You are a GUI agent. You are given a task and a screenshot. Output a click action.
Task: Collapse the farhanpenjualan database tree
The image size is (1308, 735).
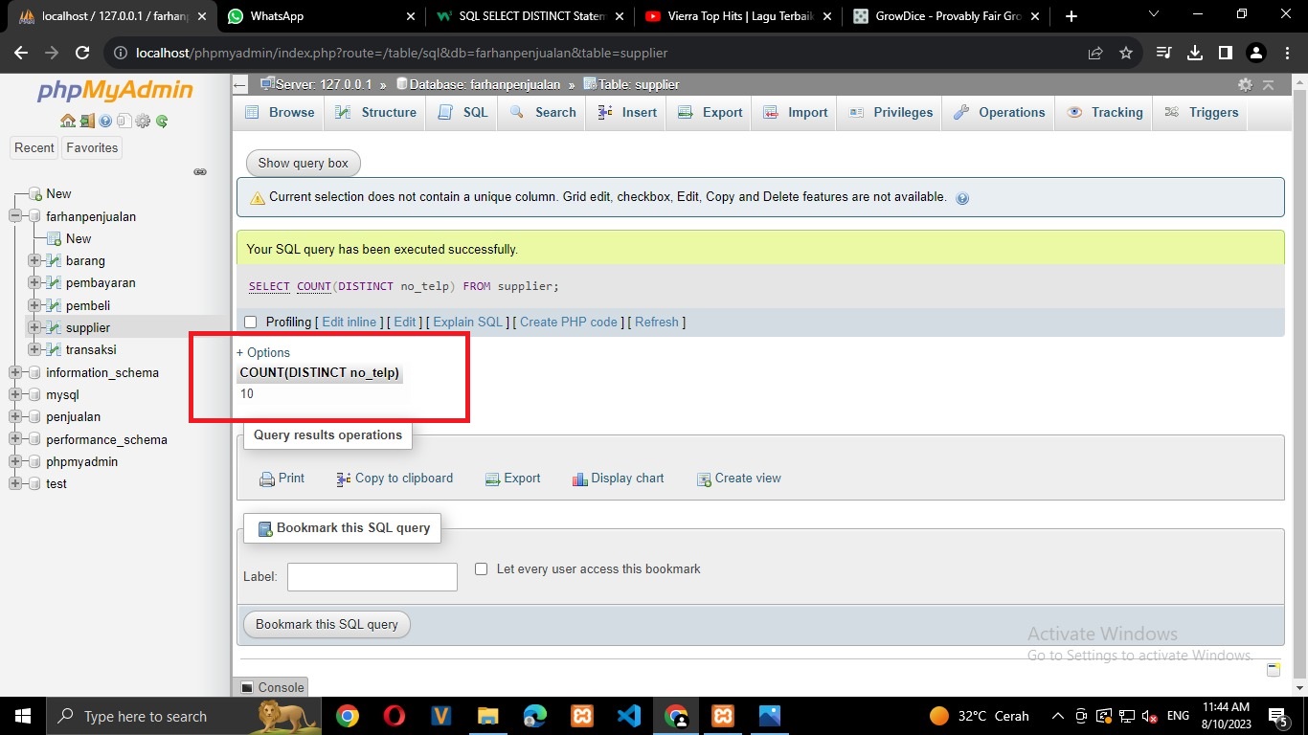pyautogui.click(x=15, y=216)
